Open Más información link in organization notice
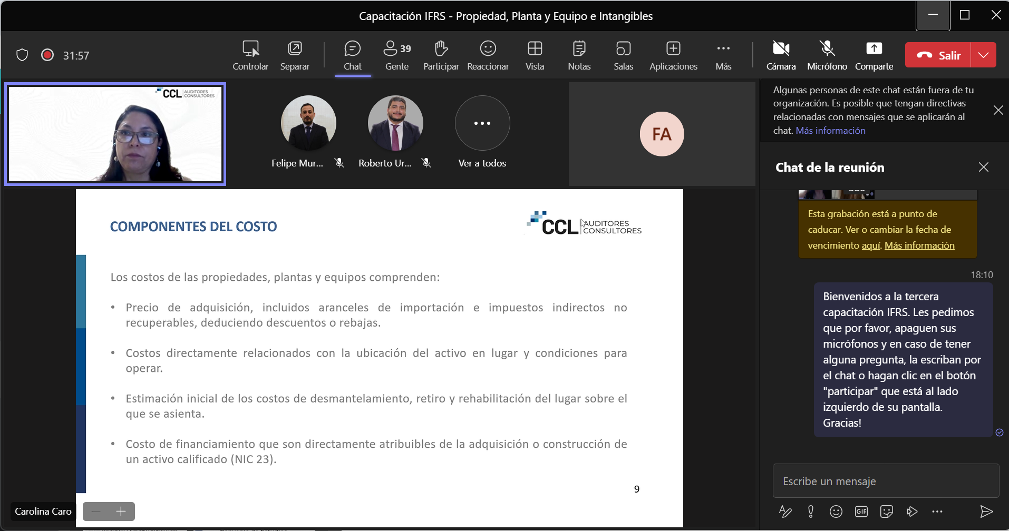 (x=830, y=131)
